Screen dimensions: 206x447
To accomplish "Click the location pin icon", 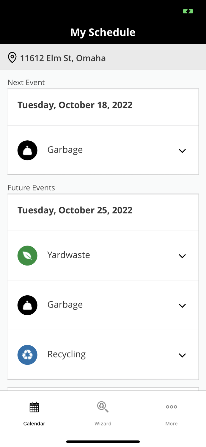I will coord(12,58).
